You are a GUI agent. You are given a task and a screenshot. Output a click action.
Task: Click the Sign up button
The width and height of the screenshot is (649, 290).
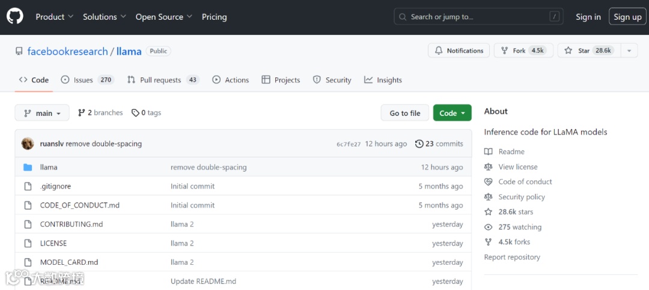click(x=627, y=17)
